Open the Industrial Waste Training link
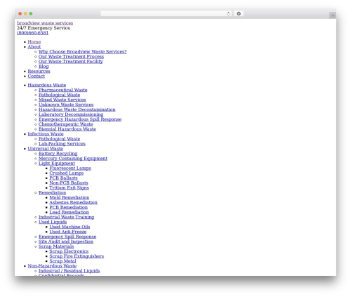Viewport: 351px width, 297px height. click(x=67, y=218)
